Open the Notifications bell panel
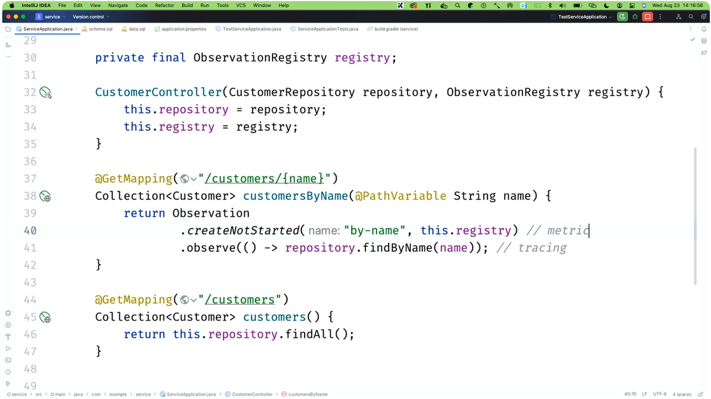711x399 pixels. tap(704, 29)
